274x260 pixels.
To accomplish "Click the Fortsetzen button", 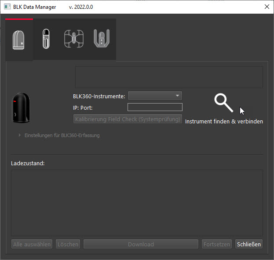I will pyautogui.click(x=217, y=244).
